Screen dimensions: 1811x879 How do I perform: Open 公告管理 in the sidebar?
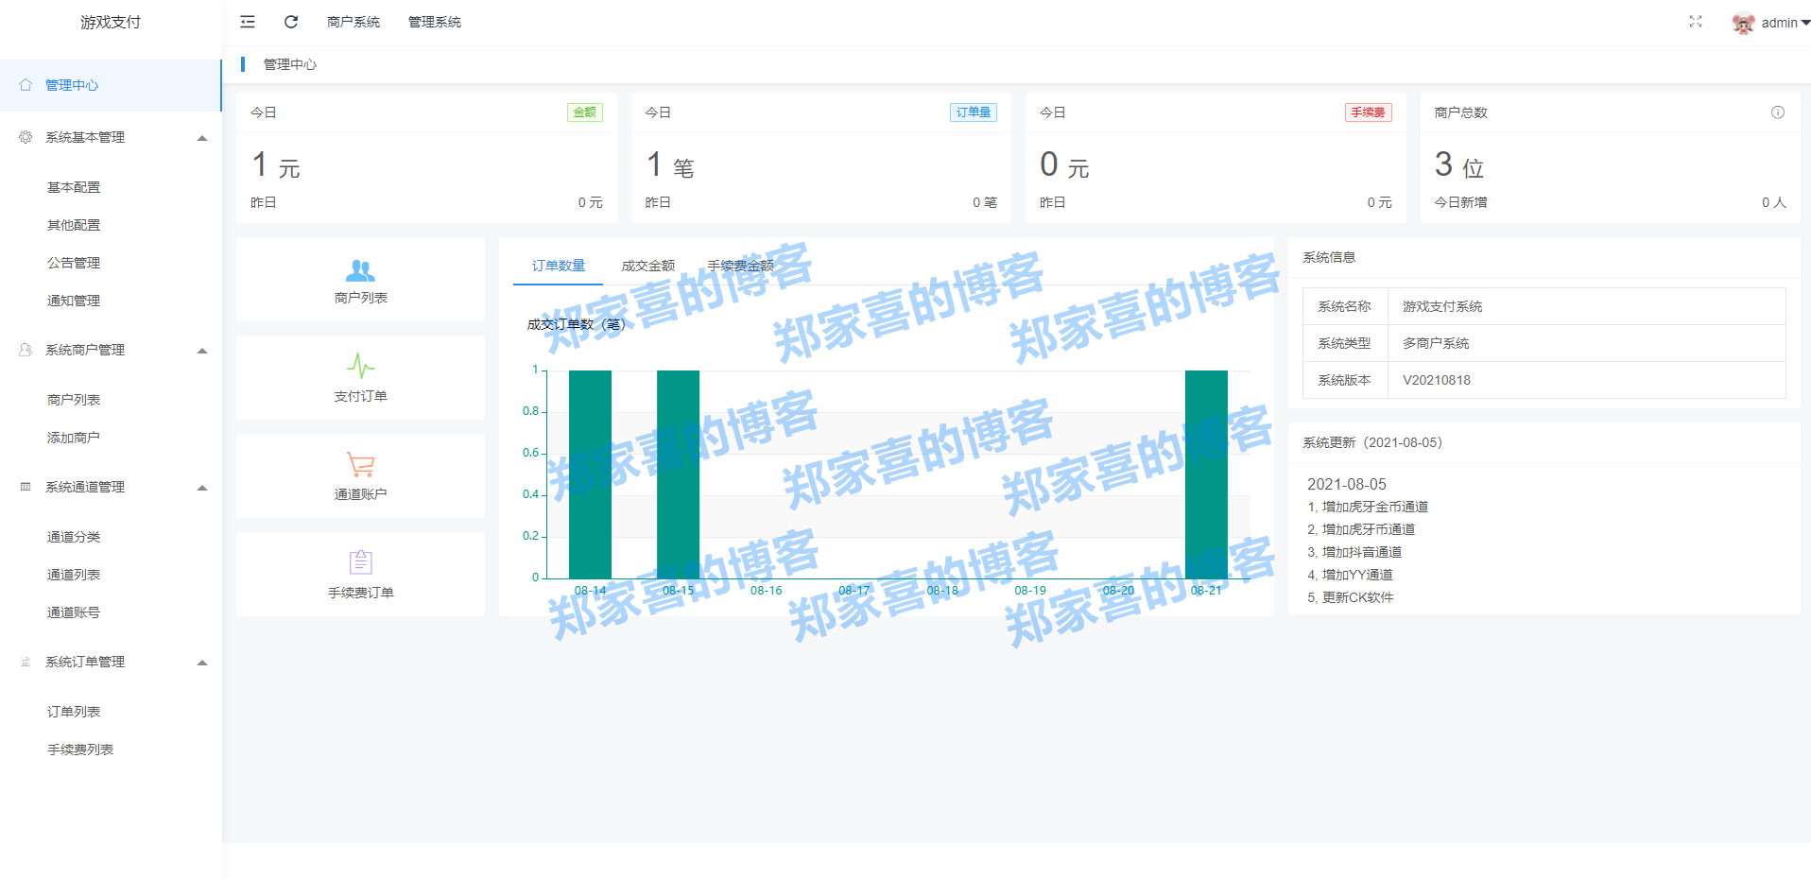tap(74, 263)
